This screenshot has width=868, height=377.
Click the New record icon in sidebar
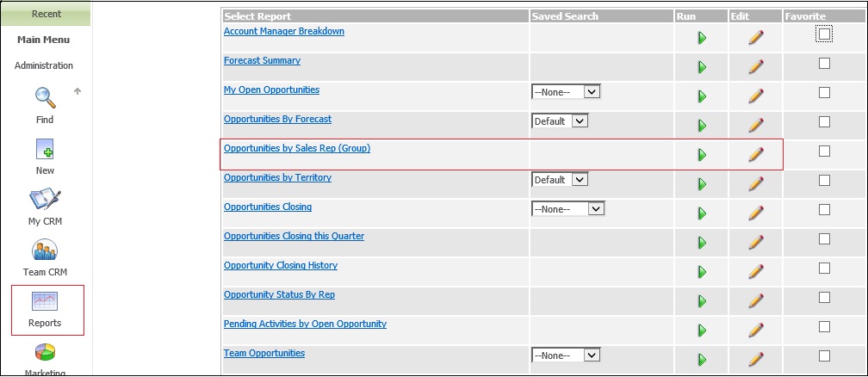tap(45, 150)
